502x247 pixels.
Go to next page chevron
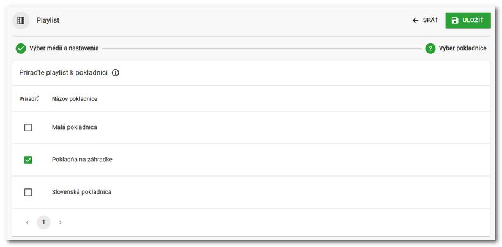(60, 223)
